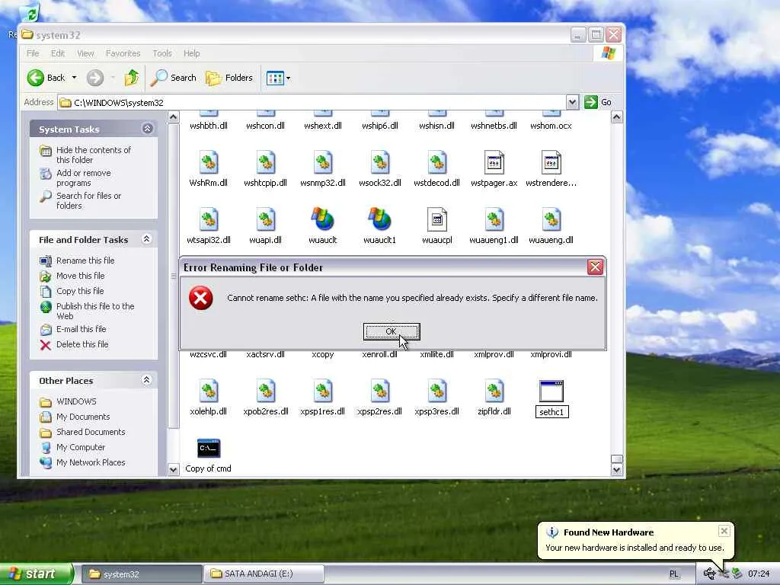This screenshot has width=780, height=585.
Task: Open the Edit menu
Action: [58, 53]
